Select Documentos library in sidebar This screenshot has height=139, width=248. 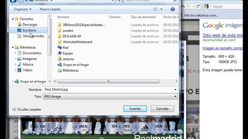click(x=32, y=53)
